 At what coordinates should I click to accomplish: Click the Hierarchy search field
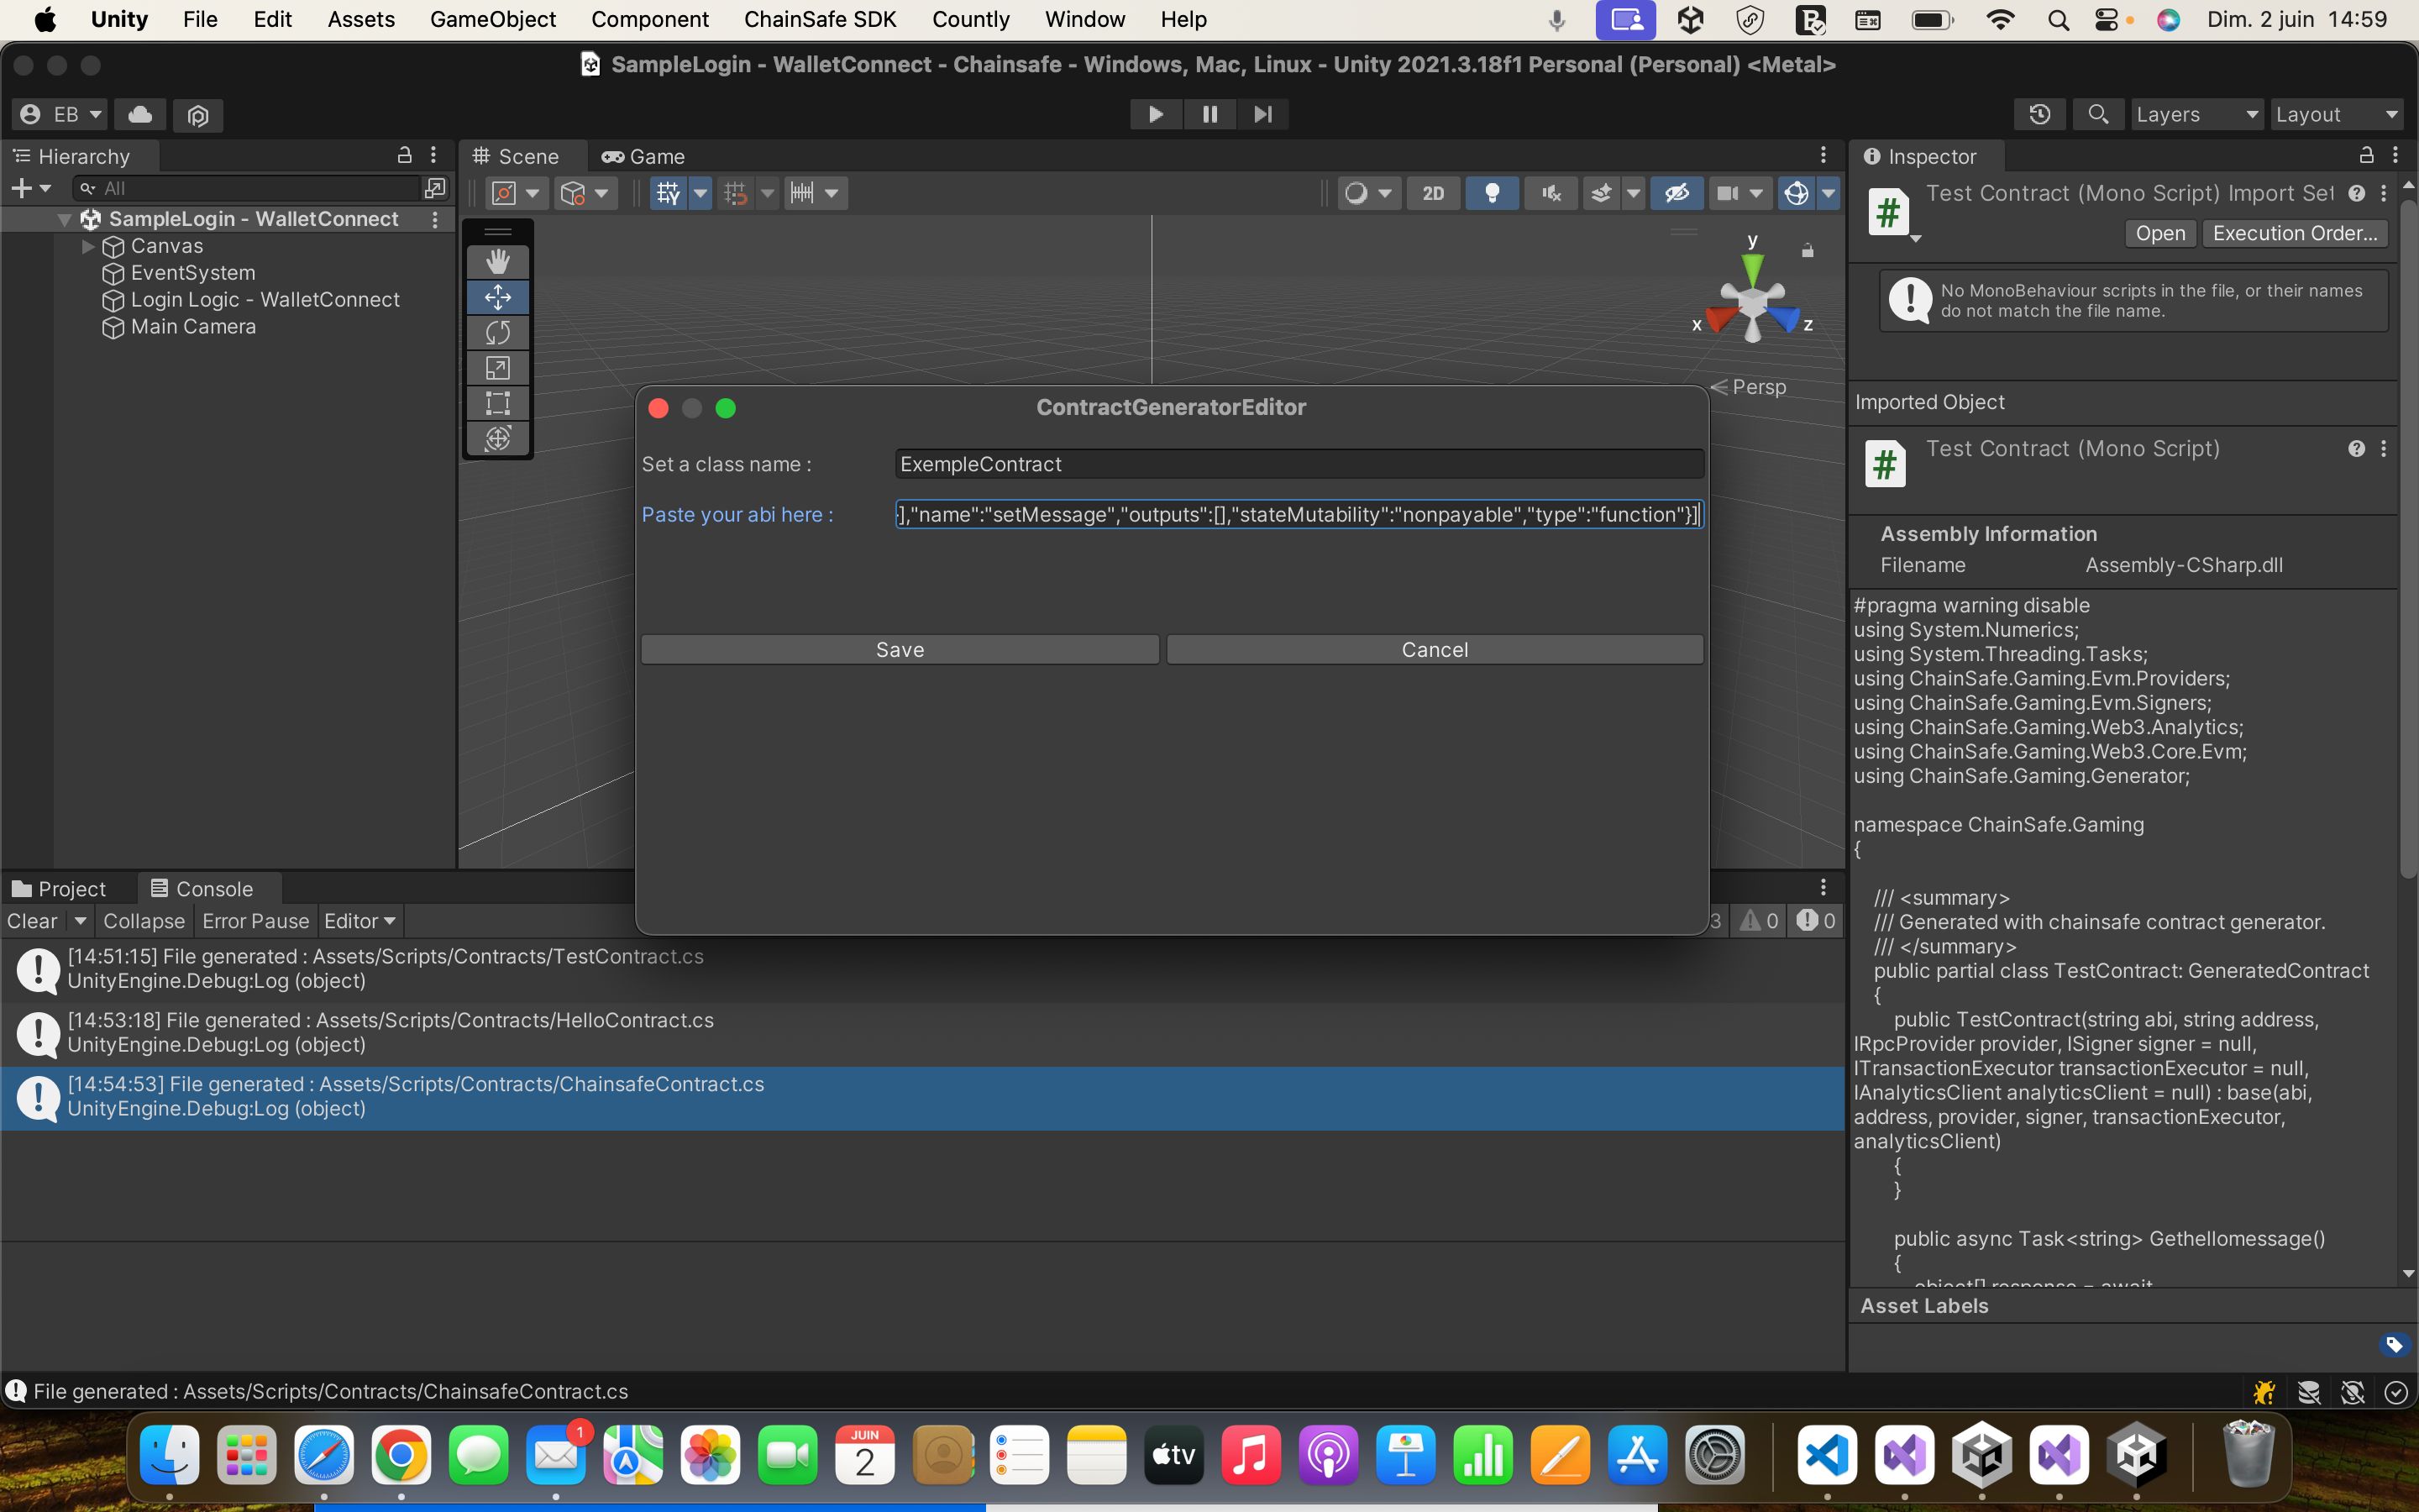[x=248, y=188]
